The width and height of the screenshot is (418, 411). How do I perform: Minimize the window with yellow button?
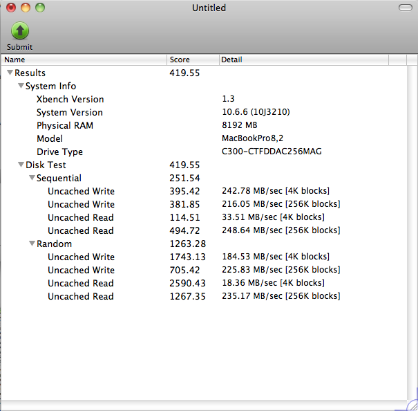pyautogui.click(x=26, y=8)
